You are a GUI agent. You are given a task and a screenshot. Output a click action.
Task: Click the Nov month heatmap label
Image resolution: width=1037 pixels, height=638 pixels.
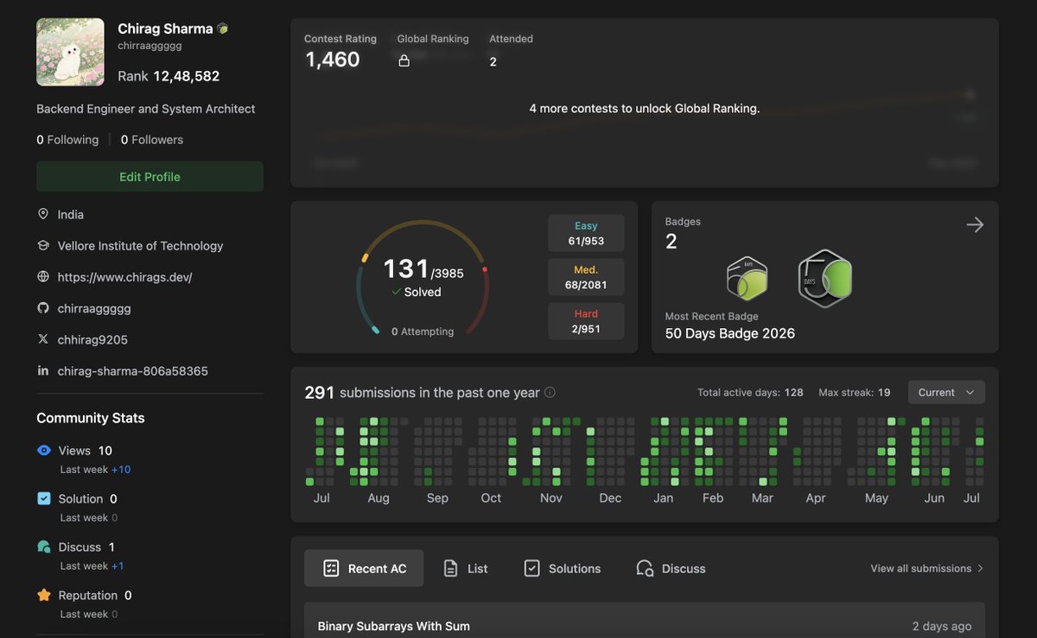pyautogui.click(x=551, y=498)
